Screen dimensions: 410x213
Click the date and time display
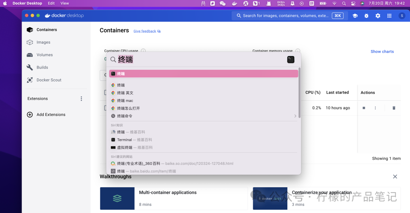(x=386, y=3)
